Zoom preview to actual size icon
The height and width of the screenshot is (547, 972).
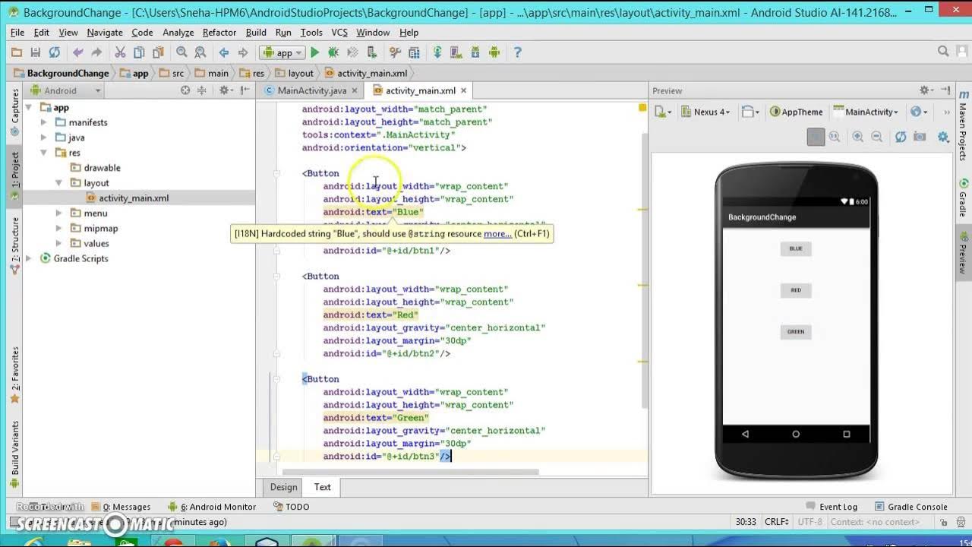tap(835, 137)
